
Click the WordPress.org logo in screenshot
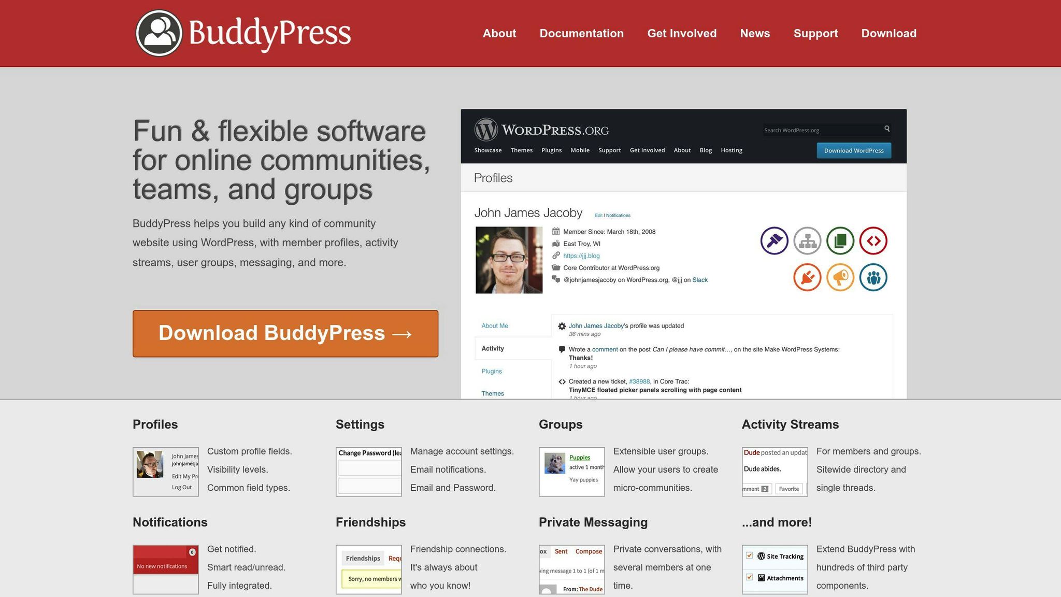pyautogui.click(x=541, y=130)
